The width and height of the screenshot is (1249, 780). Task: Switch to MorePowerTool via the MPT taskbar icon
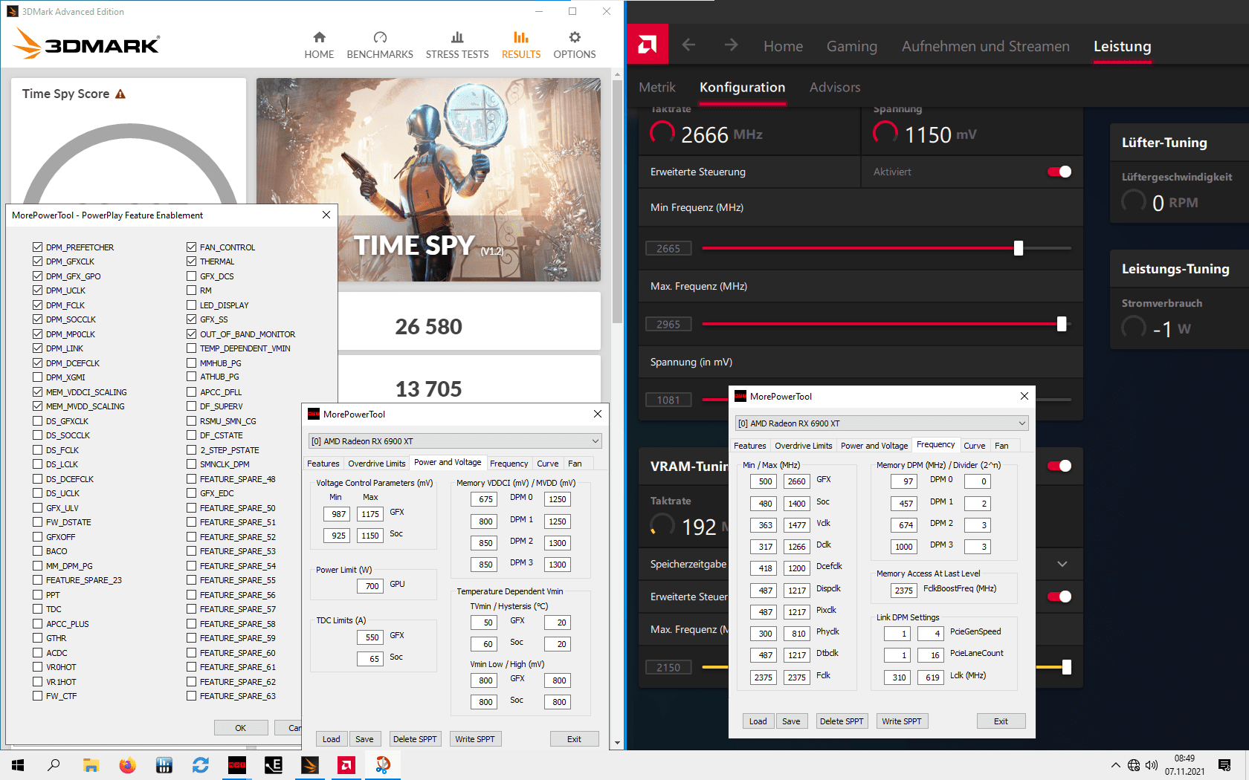tap(236, 765)
